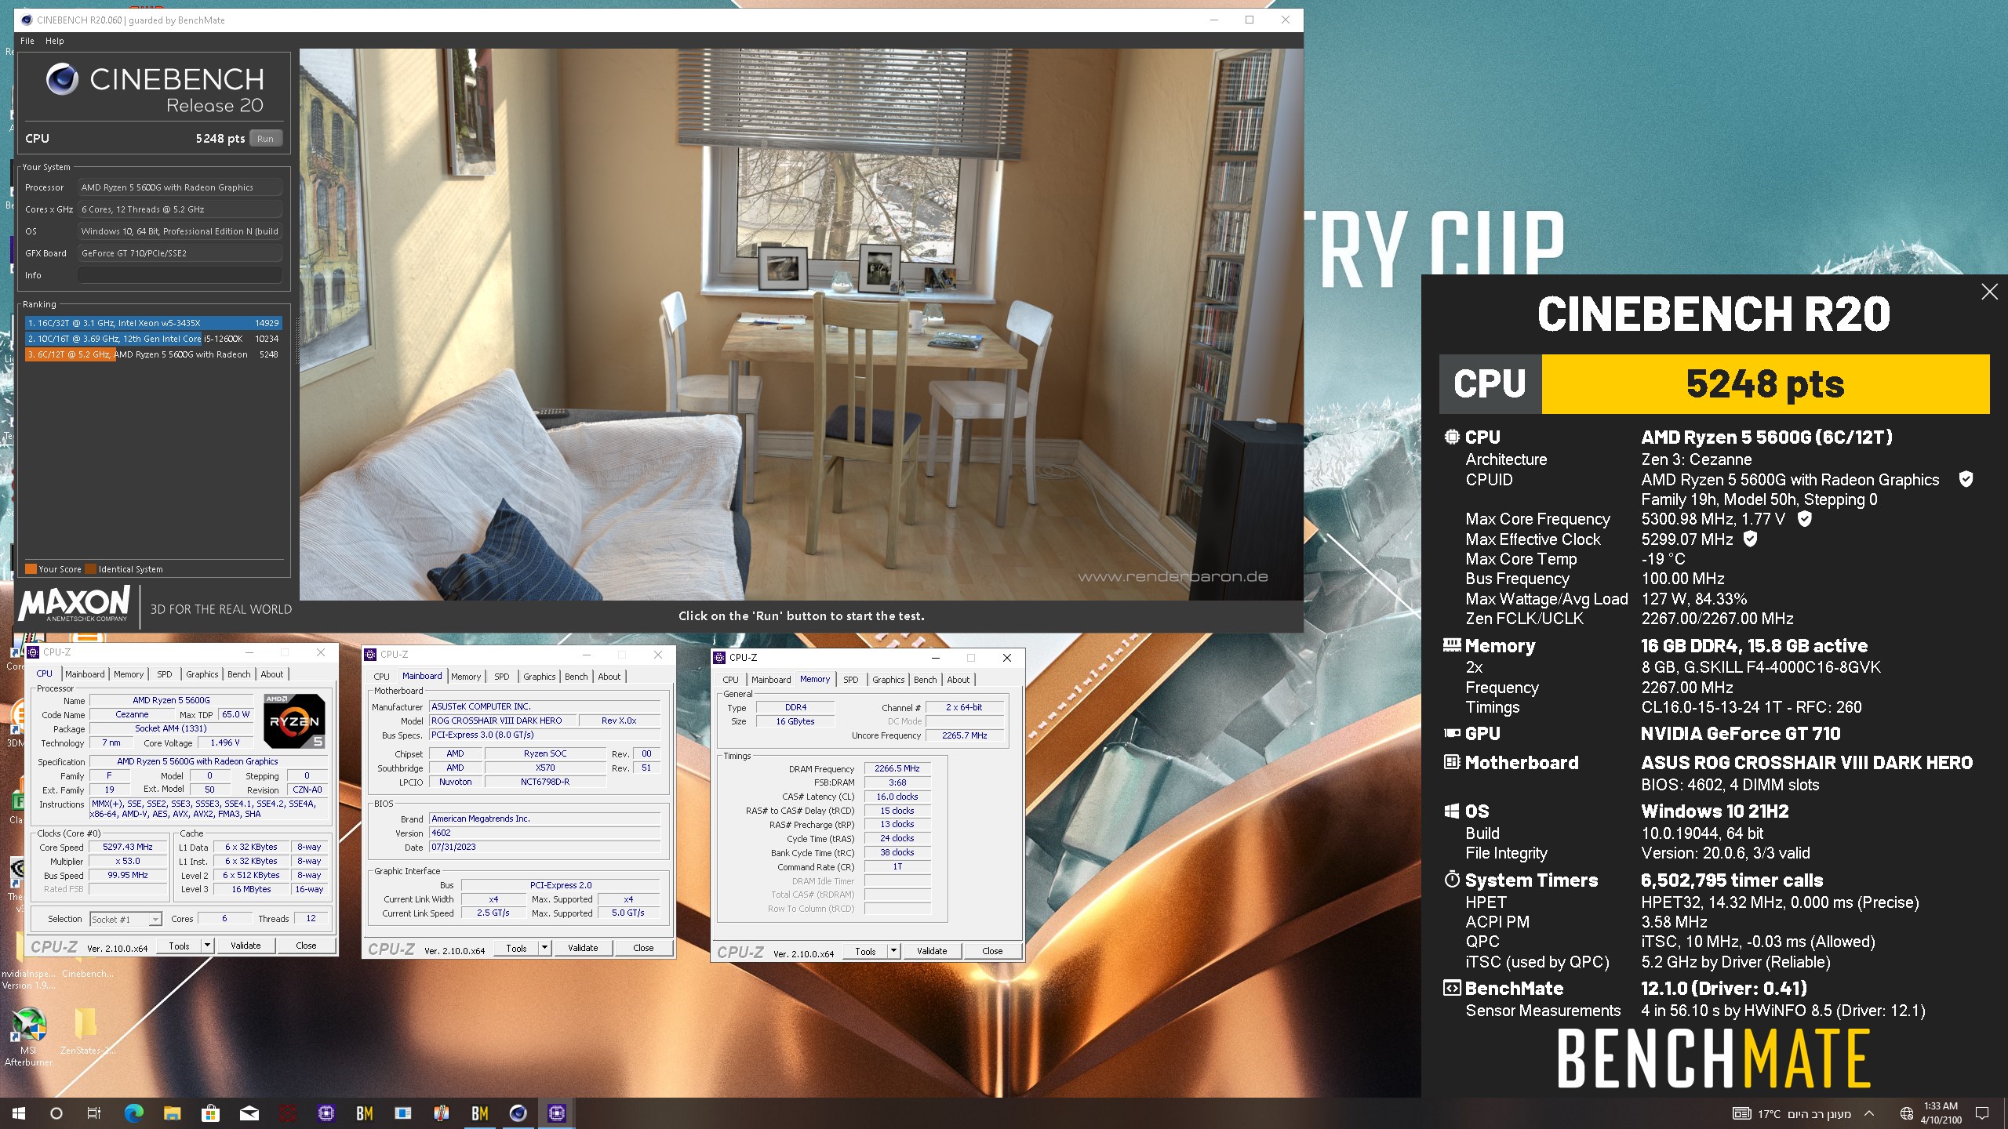Open Memory tab in Mainboard CPU-Z window
The image size is (2008, 1129).
466,677
